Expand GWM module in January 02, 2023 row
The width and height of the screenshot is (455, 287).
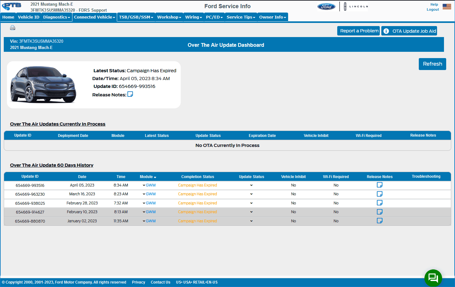coord(149,221)
